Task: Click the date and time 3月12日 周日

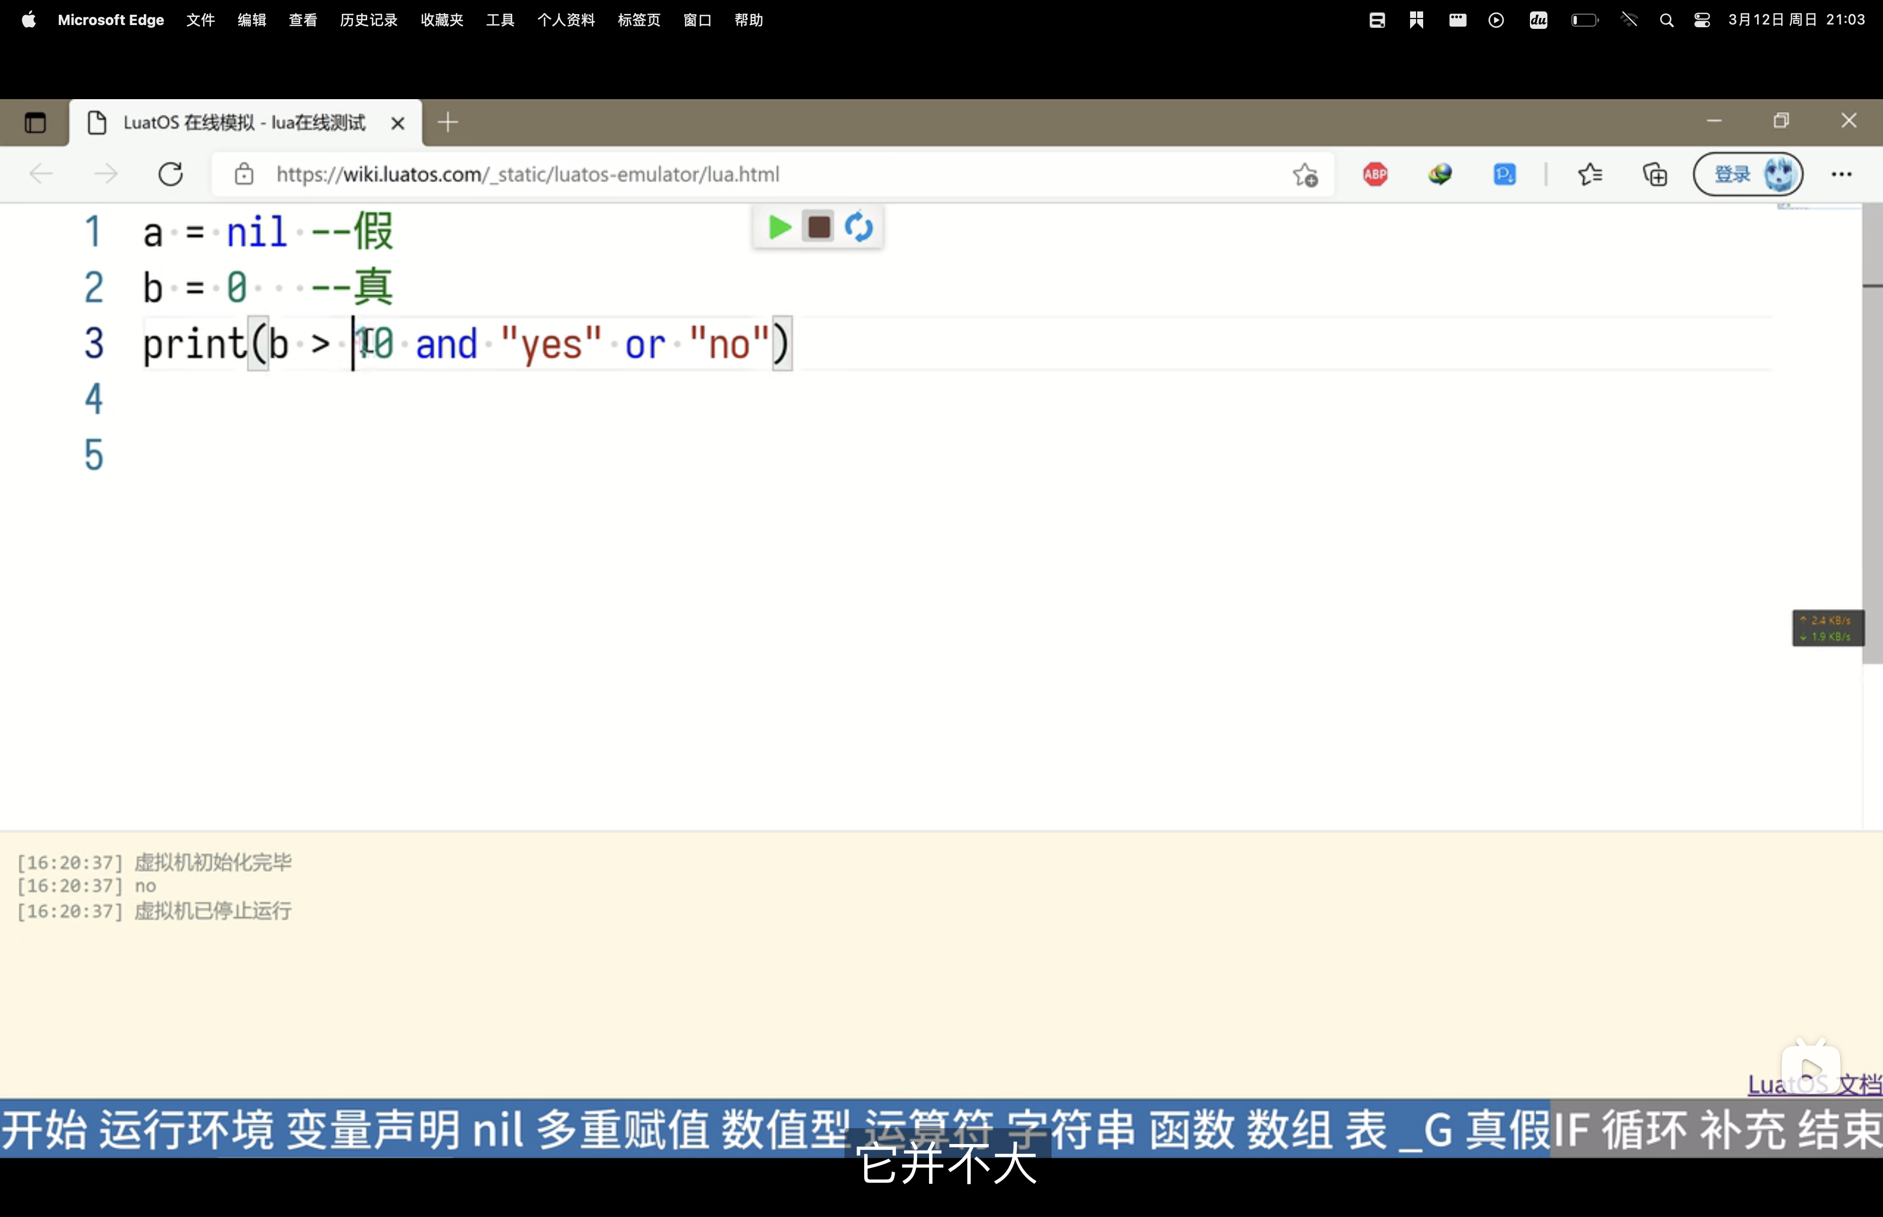Action: 1797,20
